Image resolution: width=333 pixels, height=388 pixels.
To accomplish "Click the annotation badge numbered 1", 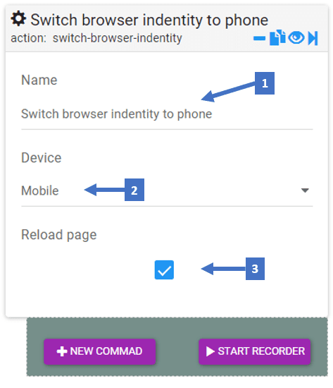I will pyautogui.click(x=265, y=83).
